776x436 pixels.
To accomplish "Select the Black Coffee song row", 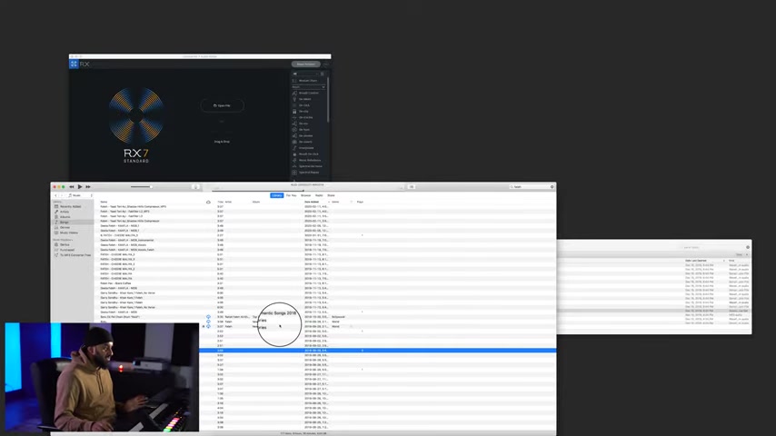I will (326, 283).
